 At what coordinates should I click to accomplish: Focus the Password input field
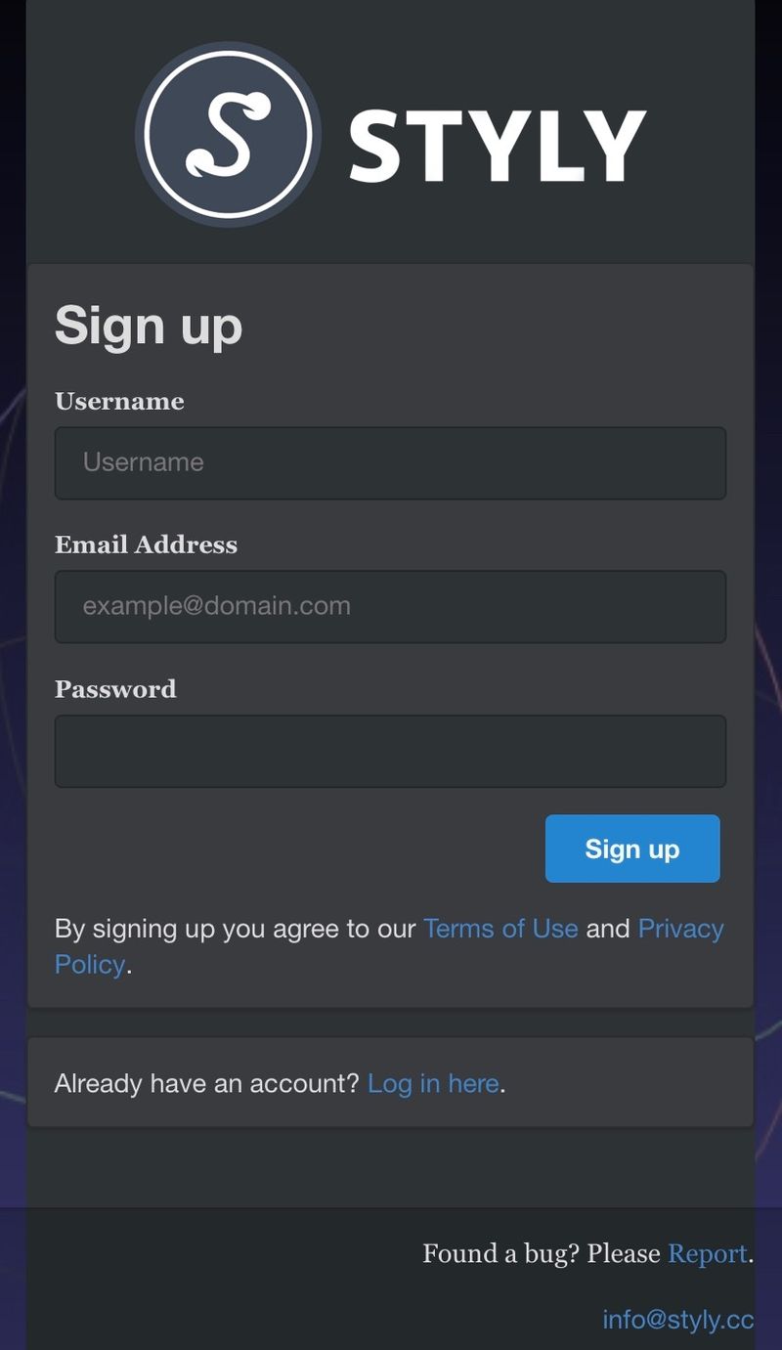click(390, 751)
